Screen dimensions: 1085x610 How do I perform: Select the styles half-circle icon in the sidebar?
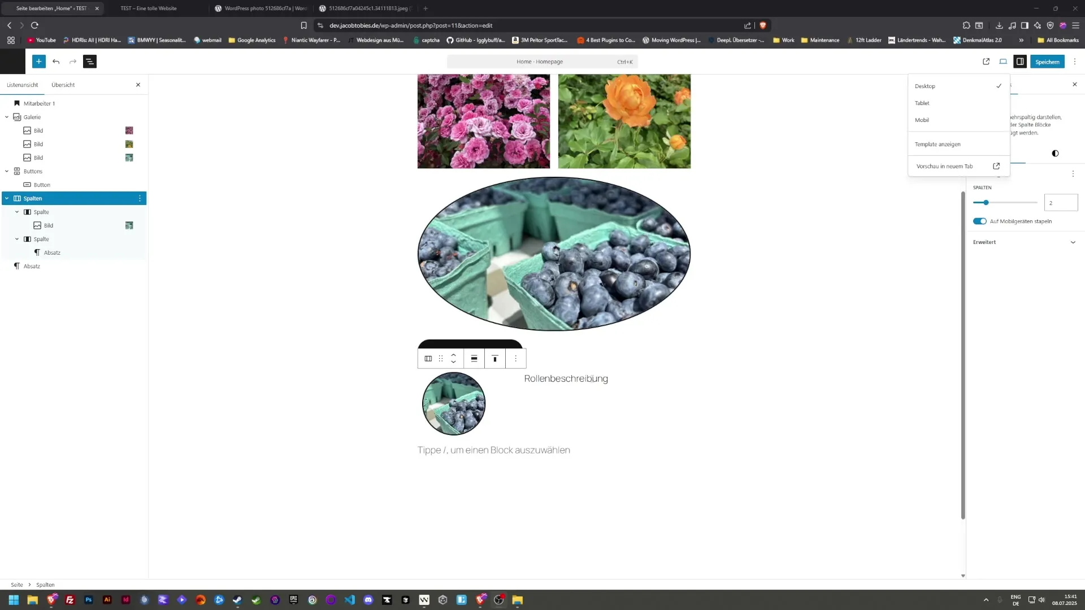coord(1055,154)
